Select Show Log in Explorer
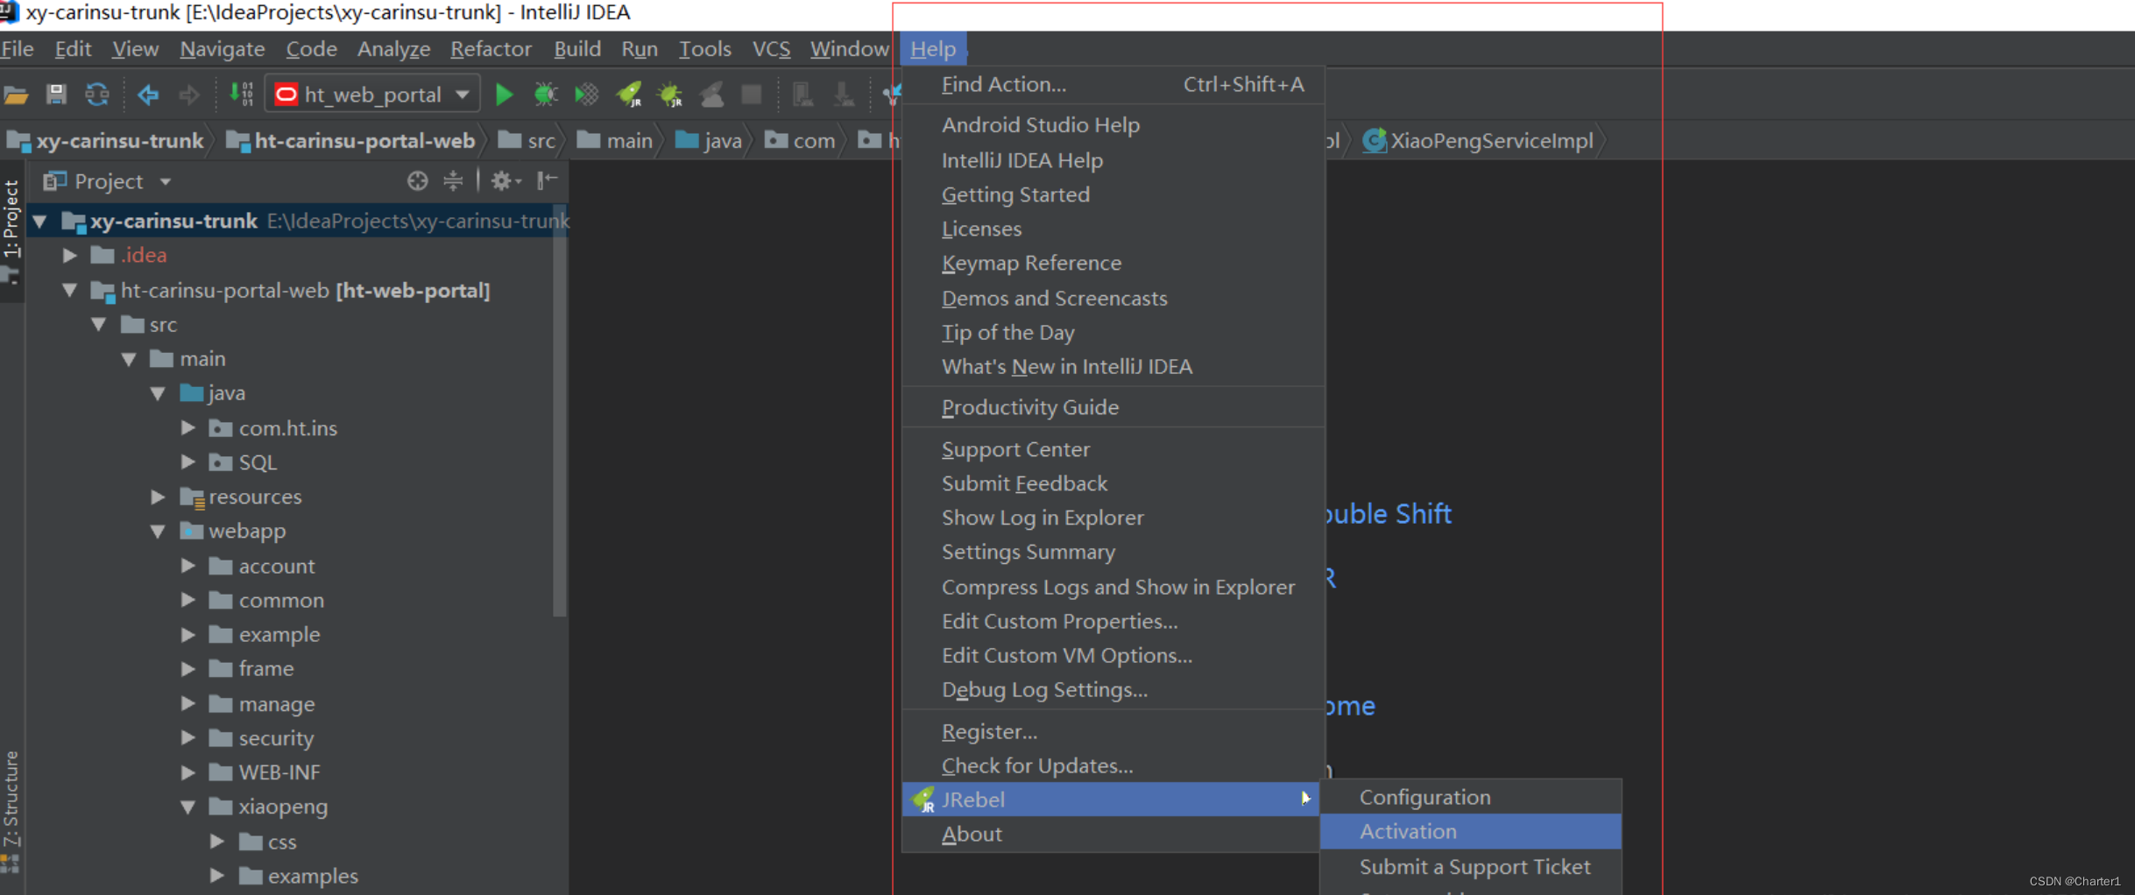Viewport: 2135px width, 895px height. pyautogui.click(x=1113, y=518)
